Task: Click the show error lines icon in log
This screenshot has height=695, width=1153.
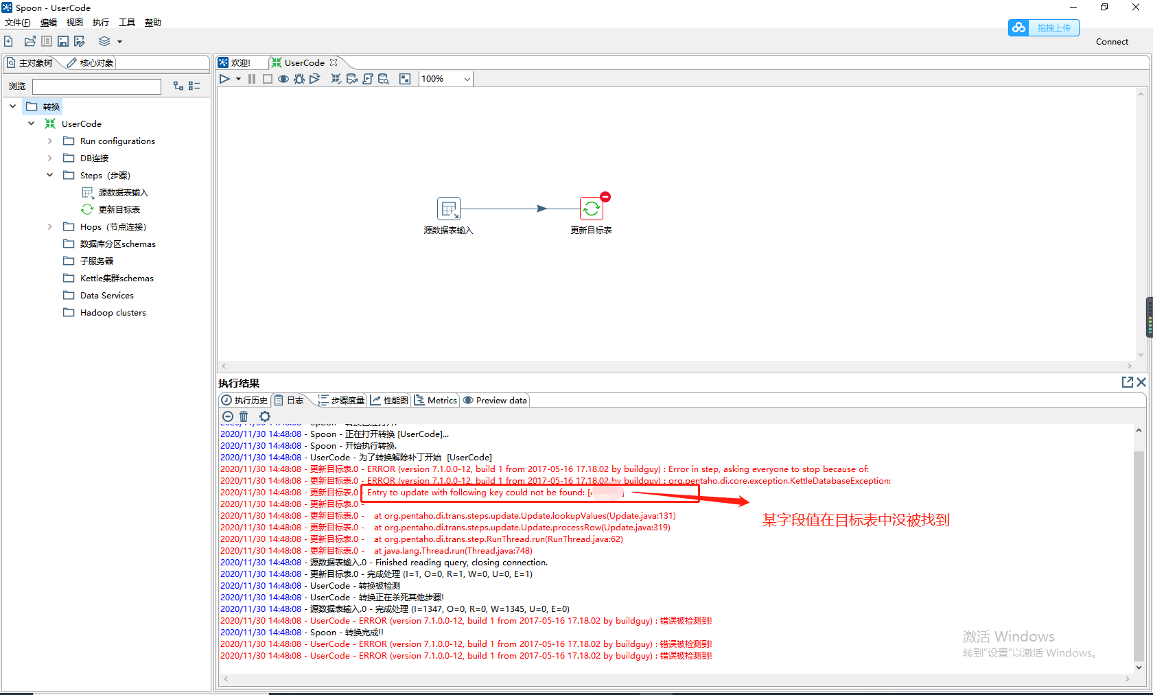Action: [x=228, y=416]
